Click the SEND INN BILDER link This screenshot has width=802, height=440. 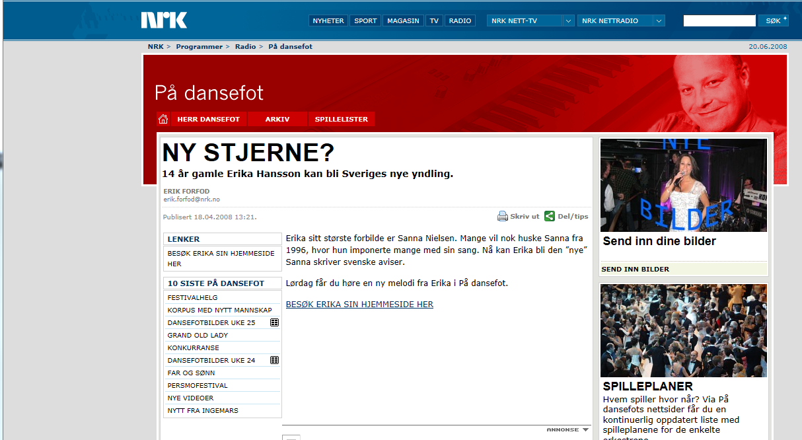[635, 269]
